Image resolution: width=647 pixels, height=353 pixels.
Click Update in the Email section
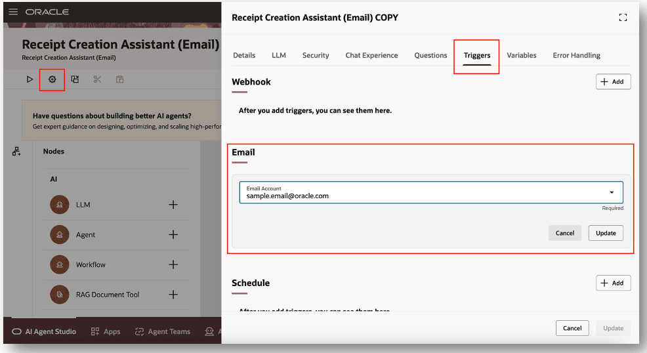(x=606, y=233)
